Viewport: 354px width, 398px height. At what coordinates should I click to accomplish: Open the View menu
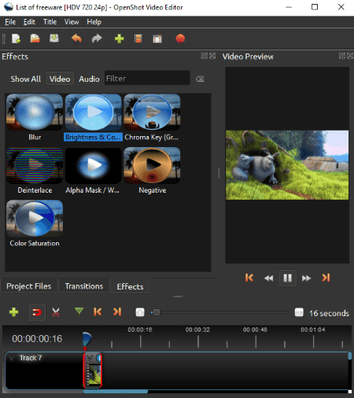[72, 22]
